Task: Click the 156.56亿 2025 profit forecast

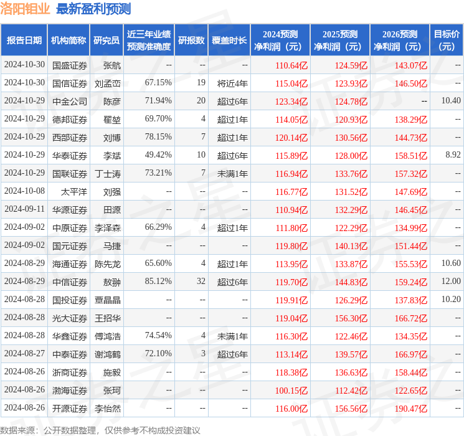Action: click(351, 409)
